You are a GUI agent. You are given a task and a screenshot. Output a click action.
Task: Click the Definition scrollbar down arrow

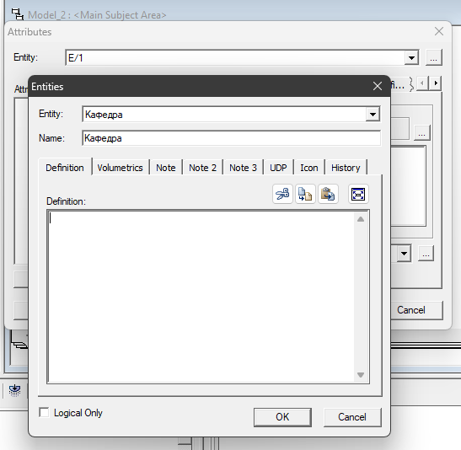[361, 375]
